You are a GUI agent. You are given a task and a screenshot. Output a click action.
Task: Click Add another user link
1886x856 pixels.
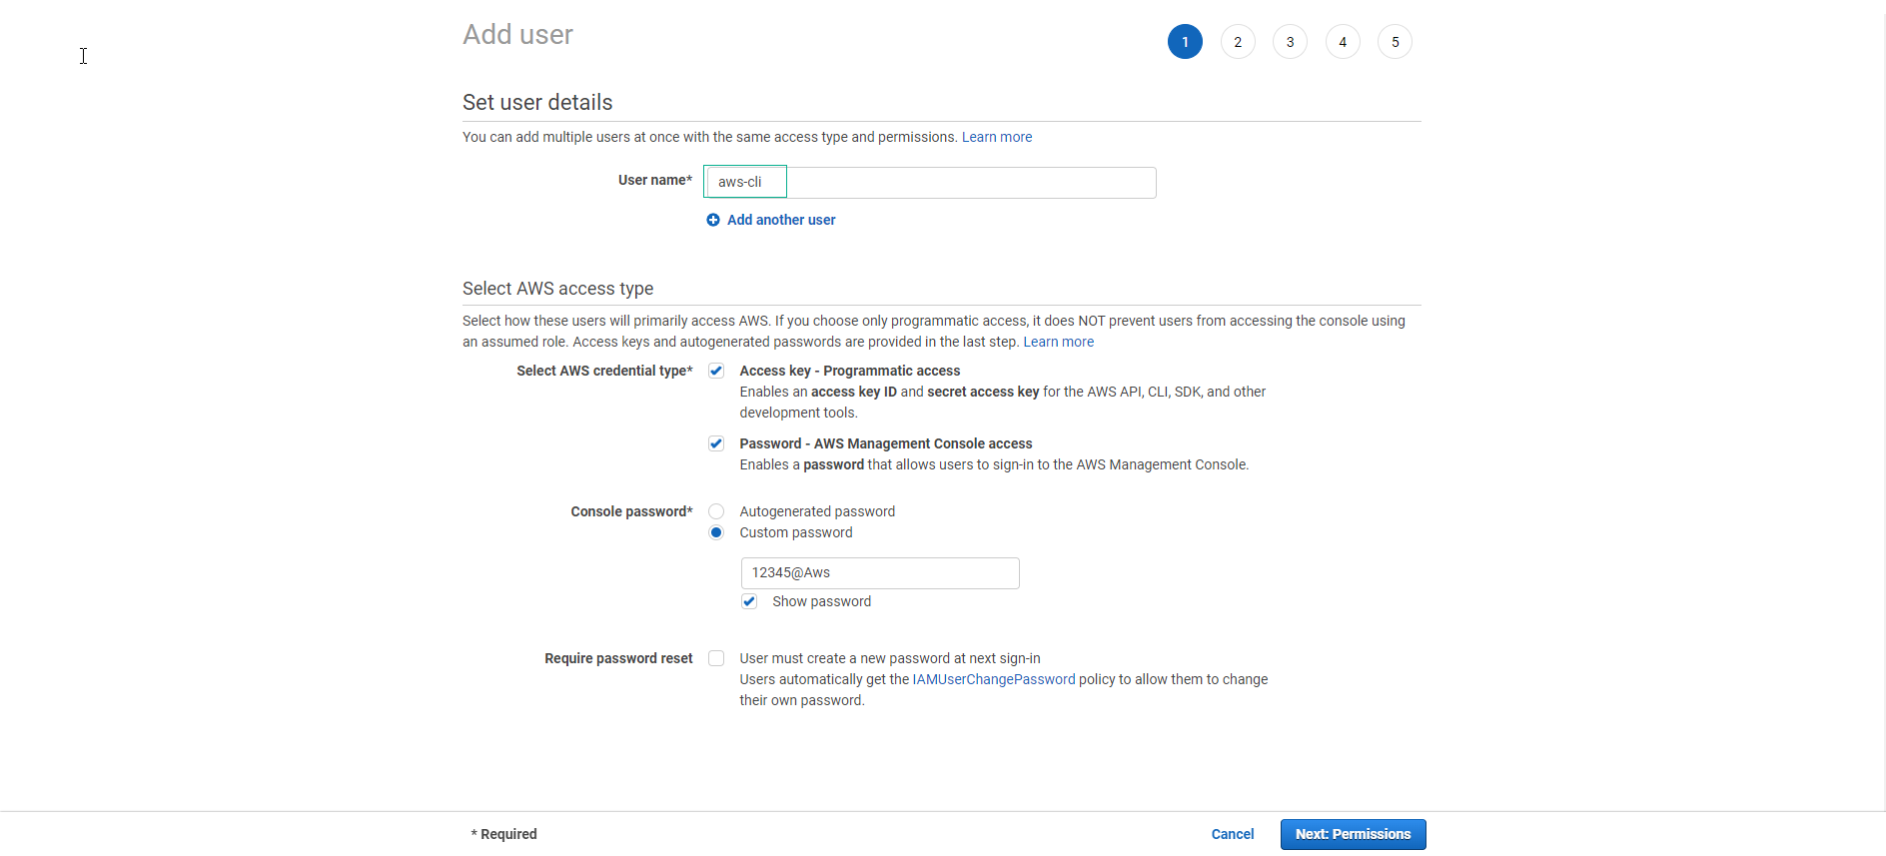(781, 220)
